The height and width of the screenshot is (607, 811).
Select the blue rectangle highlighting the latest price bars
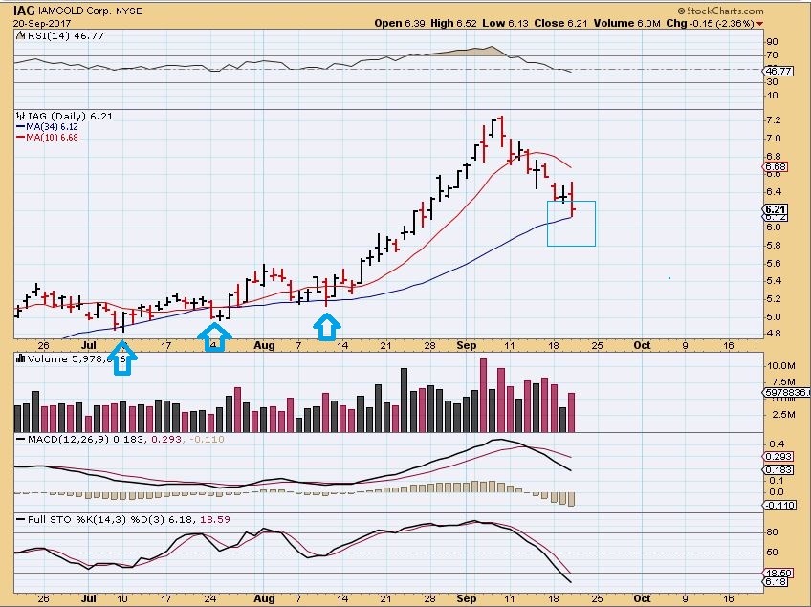[x=571, y=223]
